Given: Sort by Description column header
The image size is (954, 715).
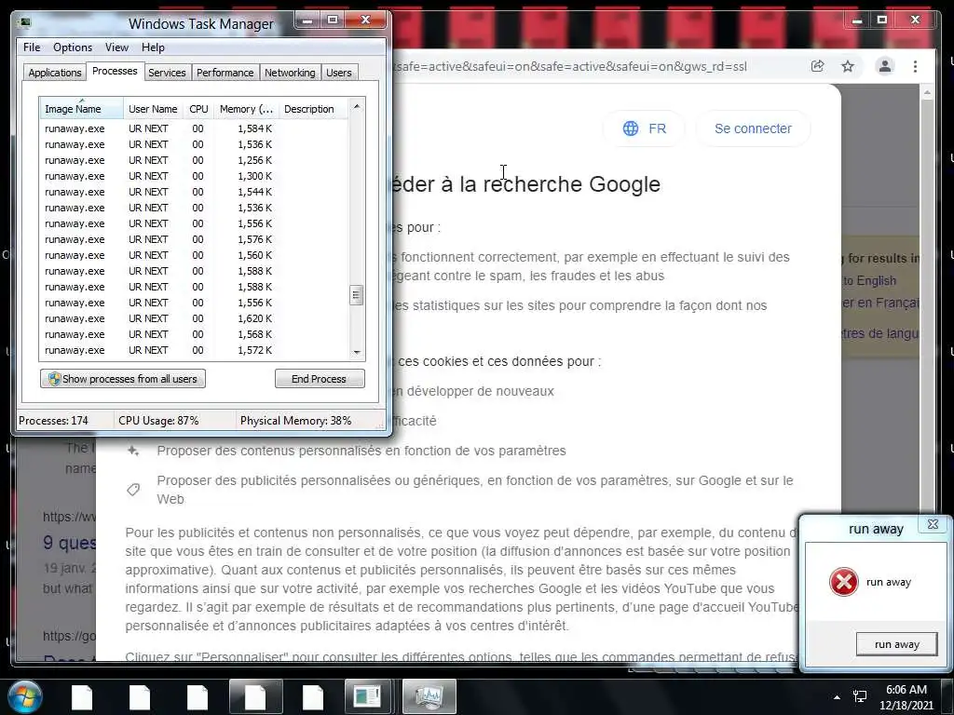Looking at the screenshot, I should [313, 109].
